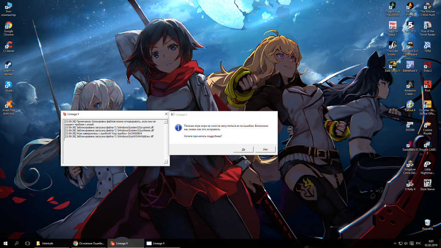This screenshot has width=441, height=248.
Task: Open the РУС language switcher in tray
Action: (x=419, y=243)
